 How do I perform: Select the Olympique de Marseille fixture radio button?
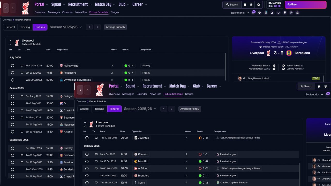(x=12, y=80)
